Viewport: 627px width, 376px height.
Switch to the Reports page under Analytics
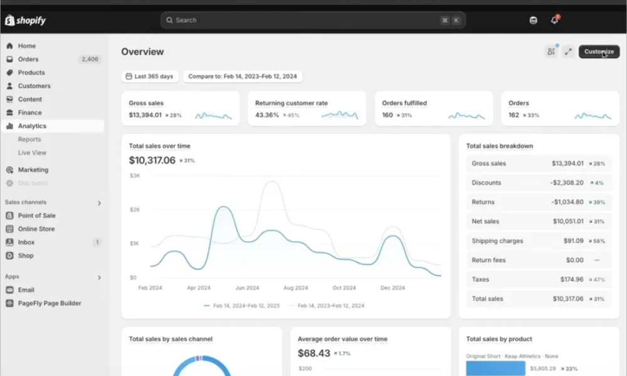pos(29,139)
